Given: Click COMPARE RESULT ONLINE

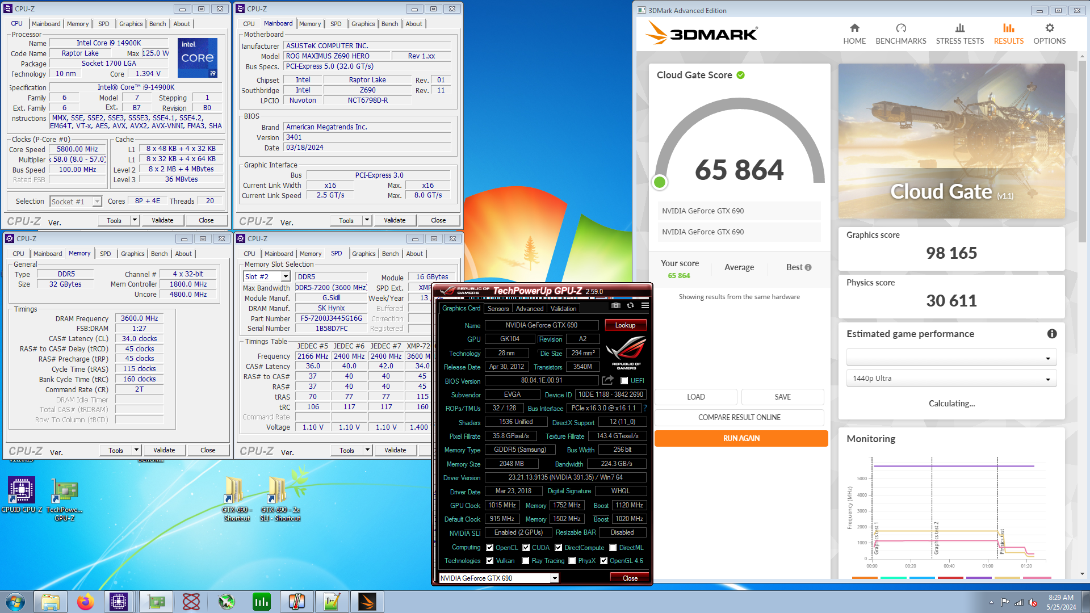Looking at the screenshot, I should tap(739, 417).
